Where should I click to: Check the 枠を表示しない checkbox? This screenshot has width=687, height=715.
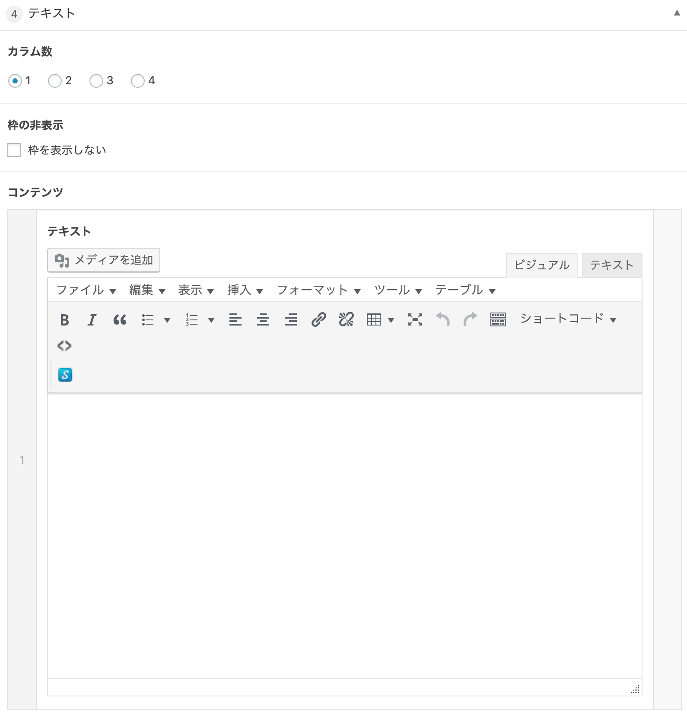(x=14, y=150)
